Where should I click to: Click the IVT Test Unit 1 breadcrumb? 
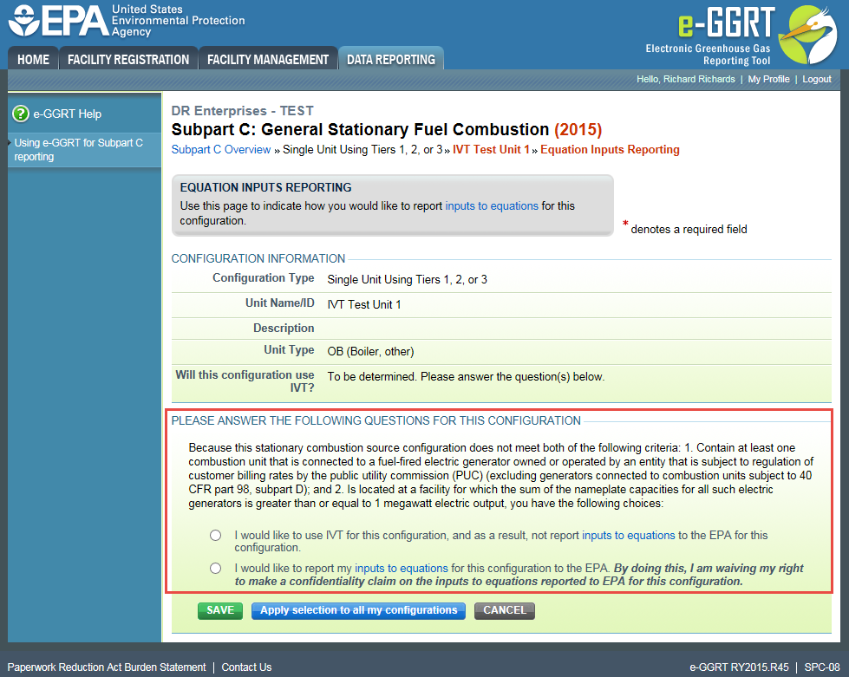click(491, 150)
